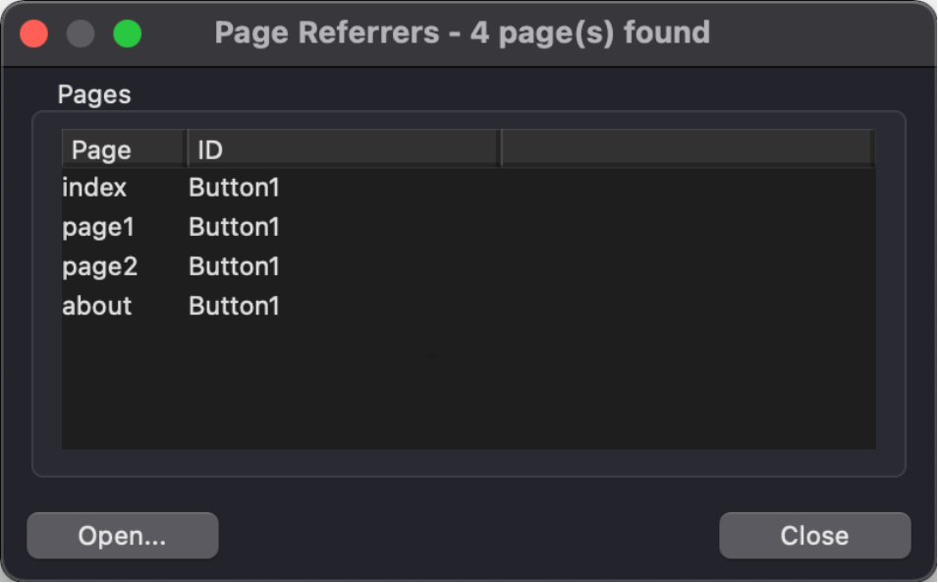Click Button1 ID in about row
The height and width of the screenshot is (583, 938).
234,307
